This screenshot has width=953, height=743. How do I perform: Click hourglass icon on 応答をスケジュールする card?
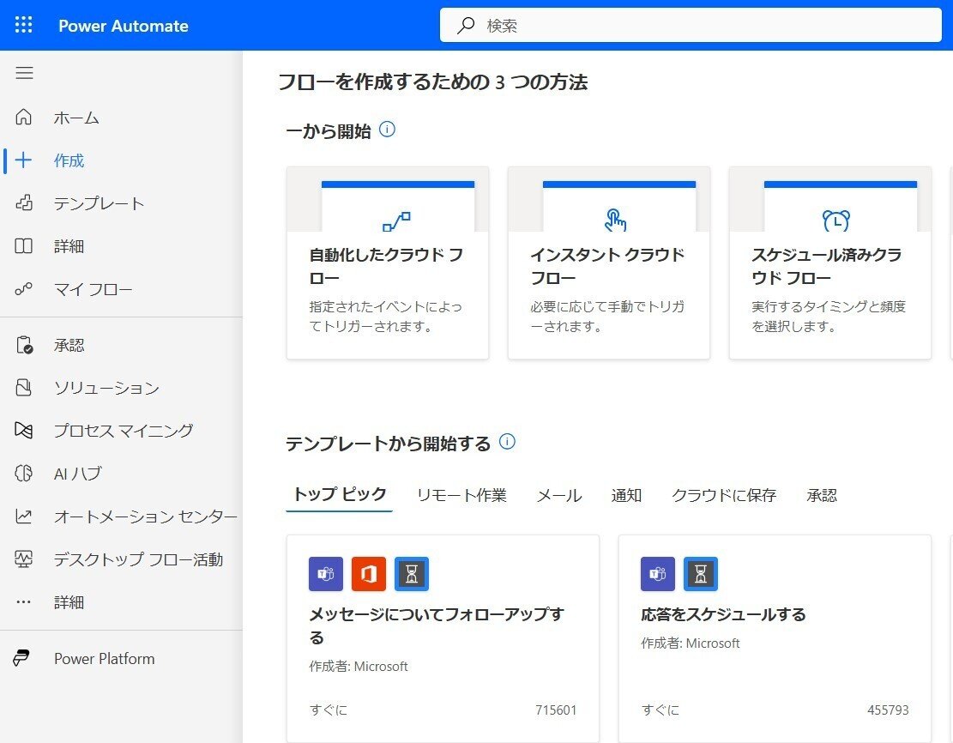coord(701,573)
